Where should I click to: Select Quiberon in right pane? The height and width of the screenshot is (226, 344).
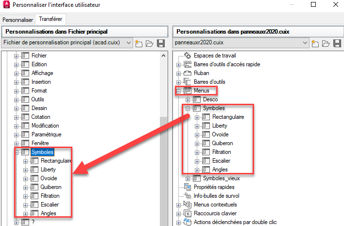point(223,143)
